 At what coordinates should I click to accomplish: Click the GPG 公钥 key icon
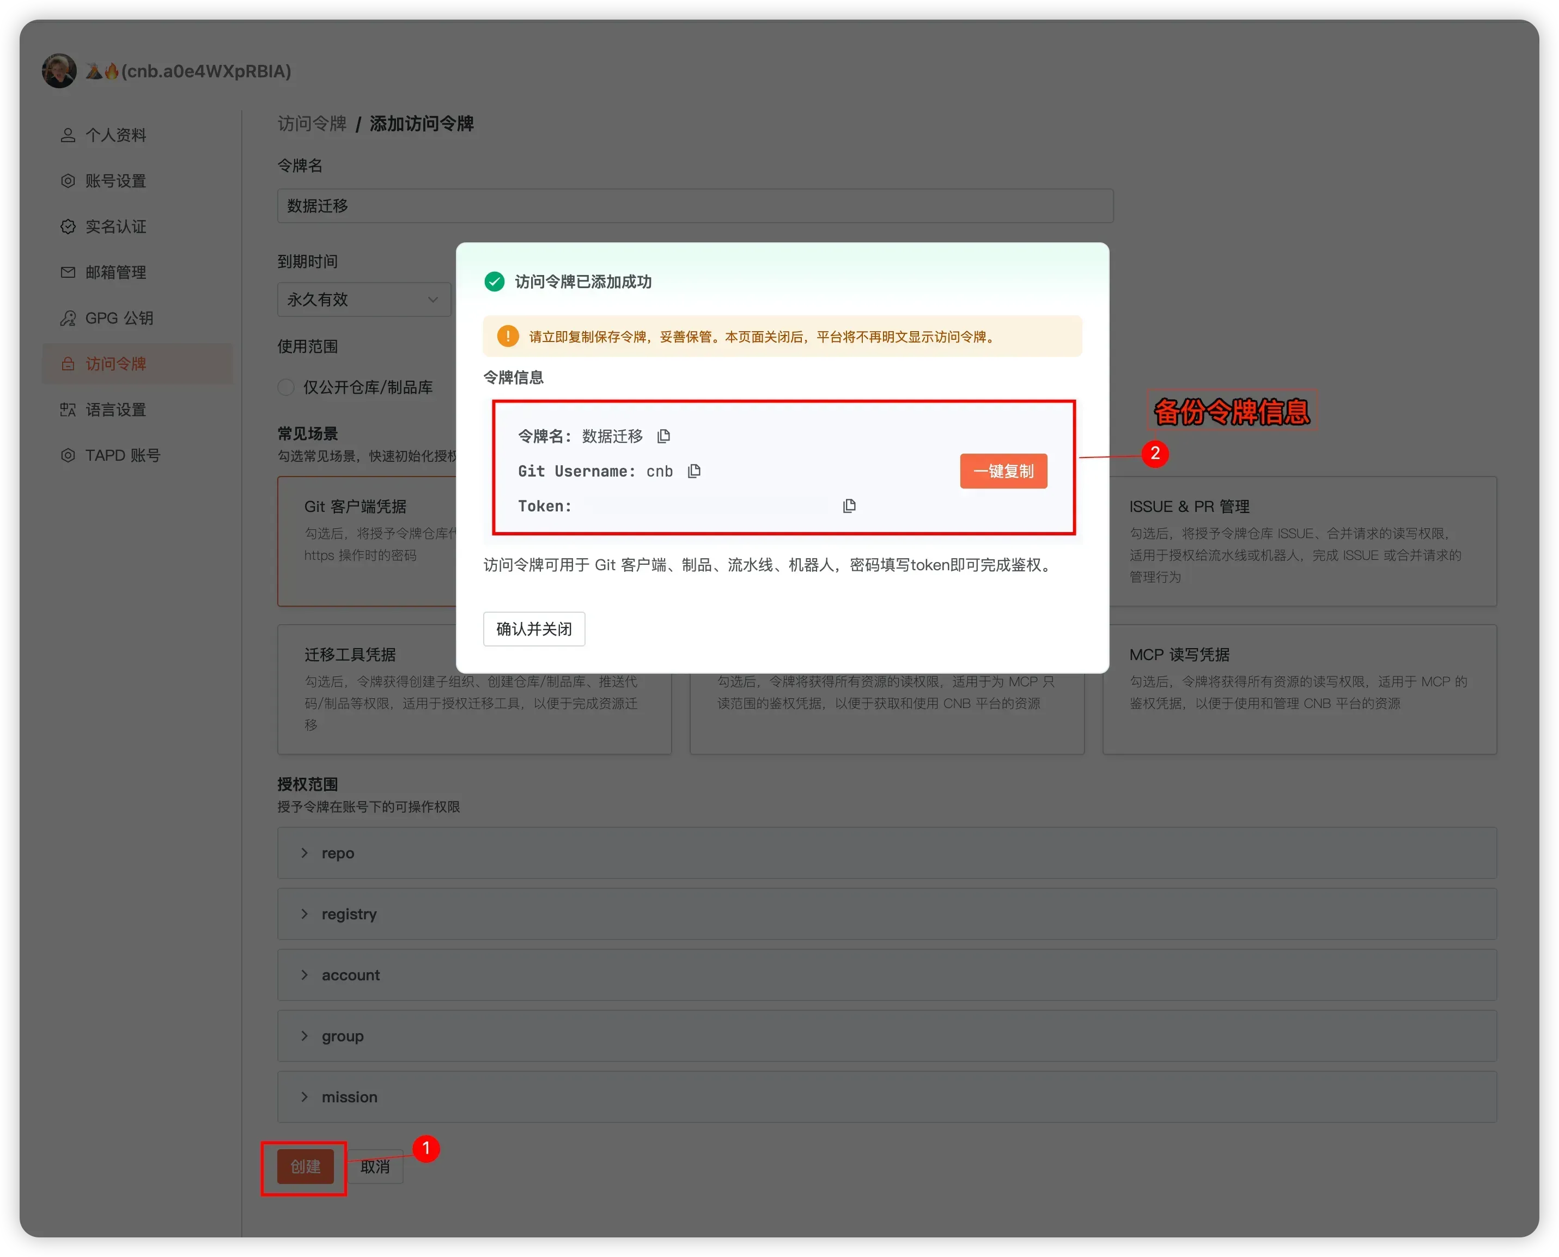[x=68, y=318]
